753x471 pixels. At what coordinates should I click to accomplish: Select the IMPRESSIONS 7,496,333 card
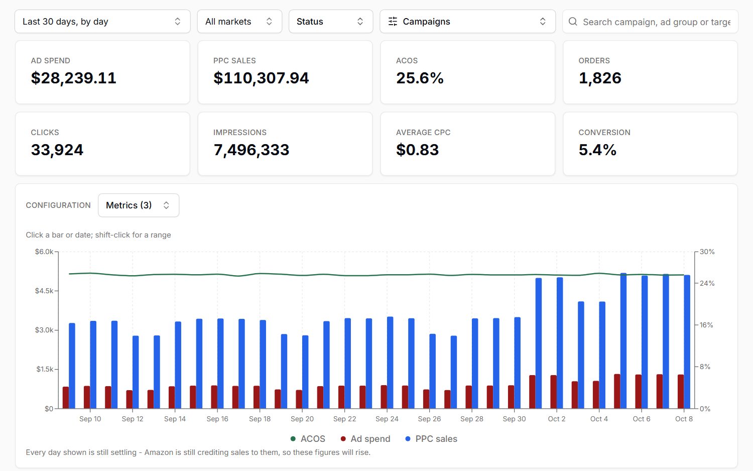285,144
